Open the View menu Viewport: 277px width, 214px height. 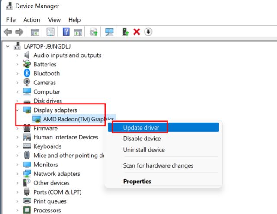[x=54, y=20]
